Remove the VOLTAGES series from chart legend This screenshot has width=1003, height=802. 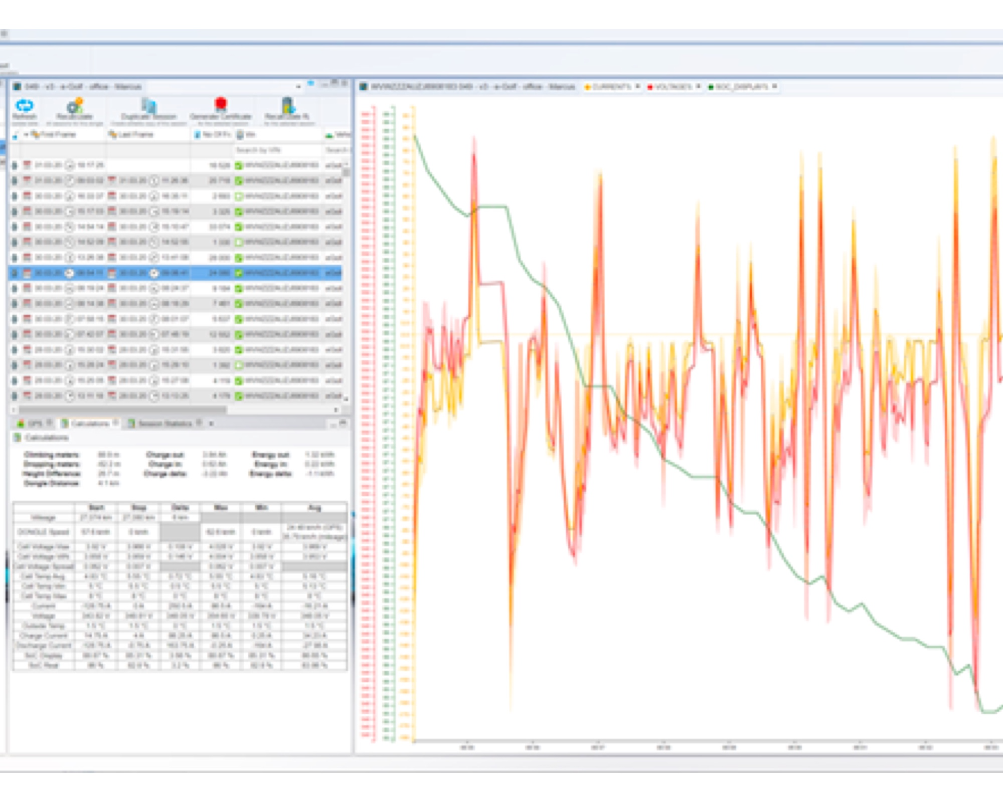click(699, 87)
